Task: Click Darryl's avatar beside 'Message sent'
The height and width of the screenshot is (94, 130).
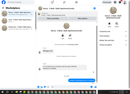Action: [40, 52]
